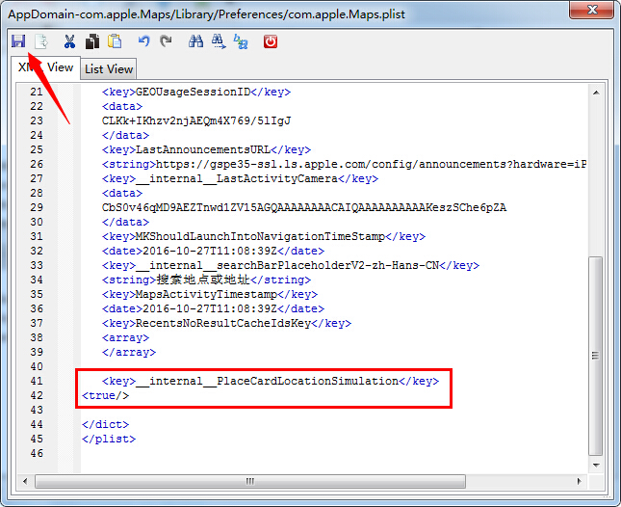The image size is (621, 507).
Task: Click the opening <data> tag on line 22
Action: (x=122, y=107)
